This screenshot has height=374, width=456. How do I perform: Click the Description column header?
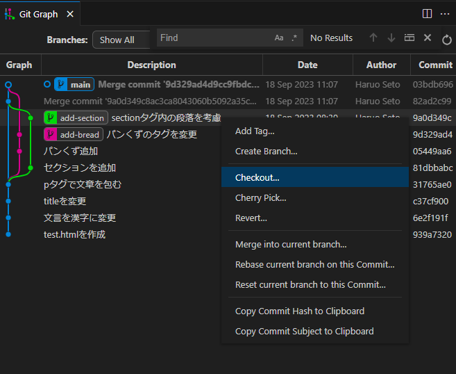click(x=151, y=65)
